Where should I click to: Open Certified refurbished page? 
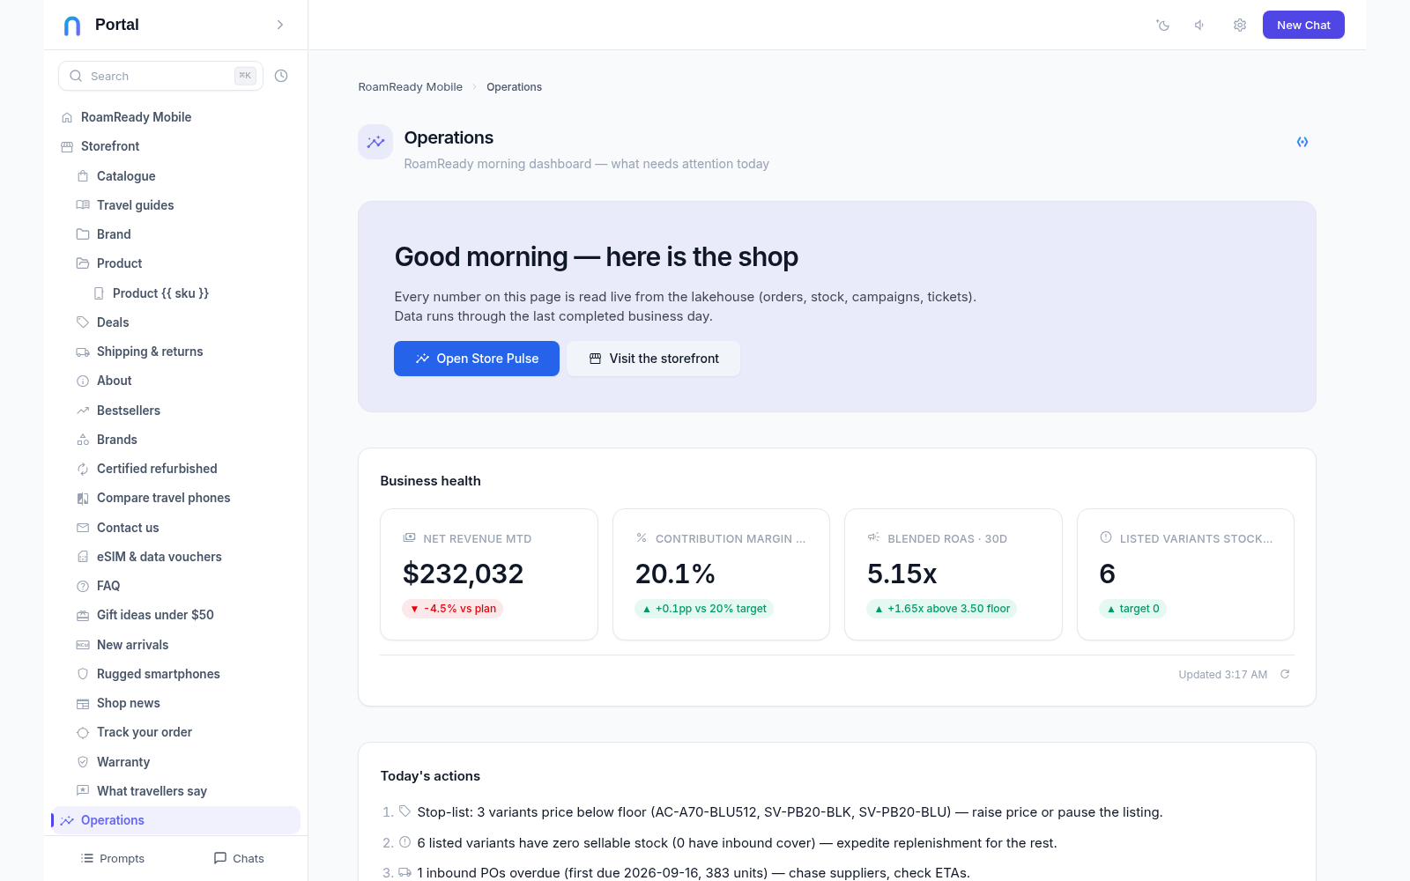[184, 469]
